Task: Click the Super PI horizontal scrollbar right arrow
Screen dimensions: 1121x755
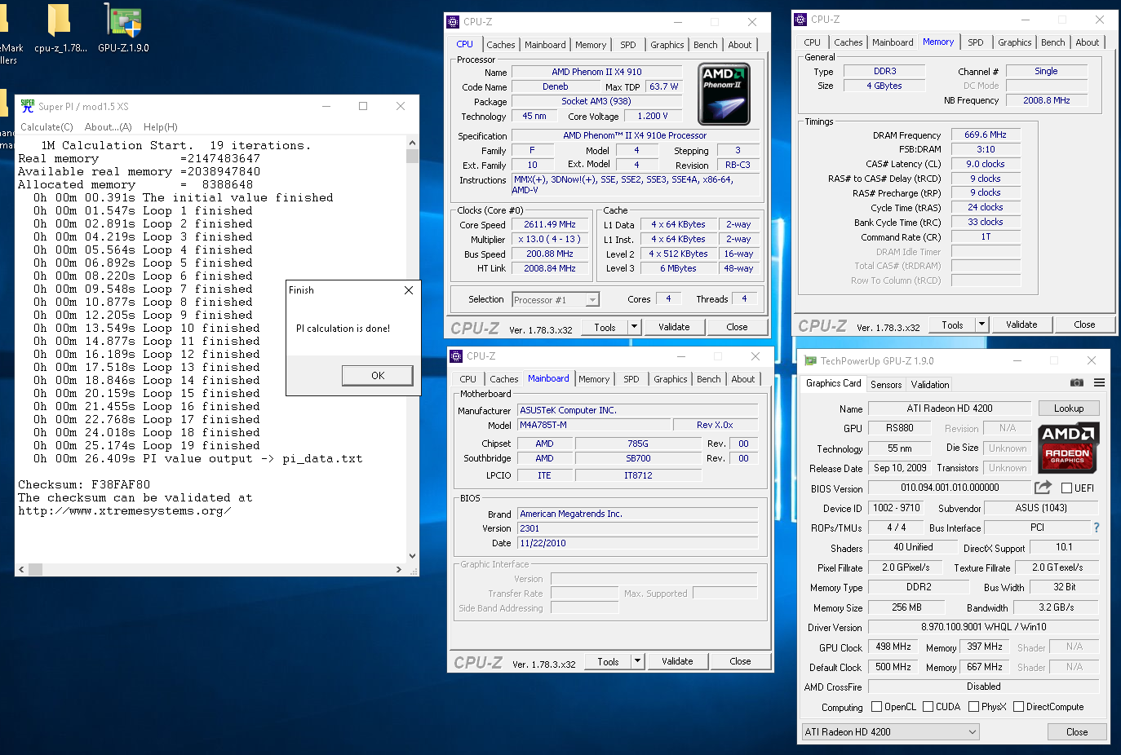Action: coord(398,569)
